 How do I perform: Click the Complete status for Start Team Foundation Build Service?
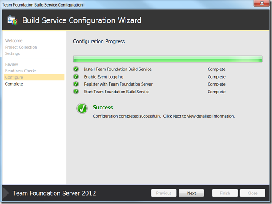[216, 92]
